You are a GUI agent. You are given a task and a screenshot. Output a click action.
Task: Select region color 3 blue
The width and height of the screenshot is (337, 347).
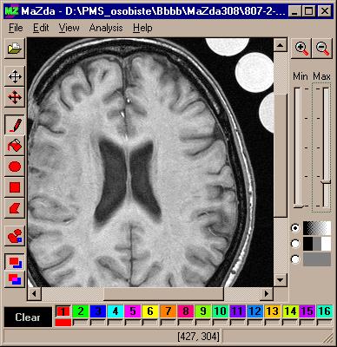98,311
